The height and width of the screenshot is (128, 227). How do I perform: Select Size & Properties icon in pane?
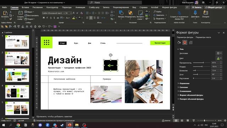pyautogui.click(x=191, y=43)
